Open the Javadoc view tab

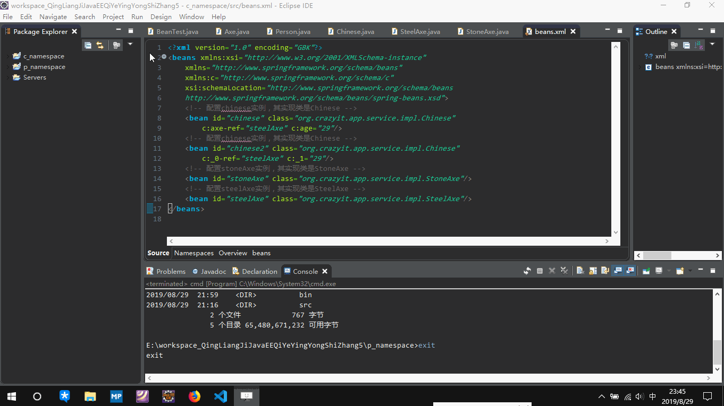click(x=209, y=271)
